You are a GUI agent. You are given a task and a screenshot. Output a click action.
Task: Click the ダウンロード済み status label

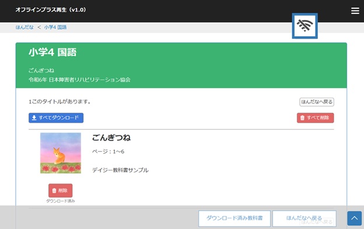click(x=60, y=201)
